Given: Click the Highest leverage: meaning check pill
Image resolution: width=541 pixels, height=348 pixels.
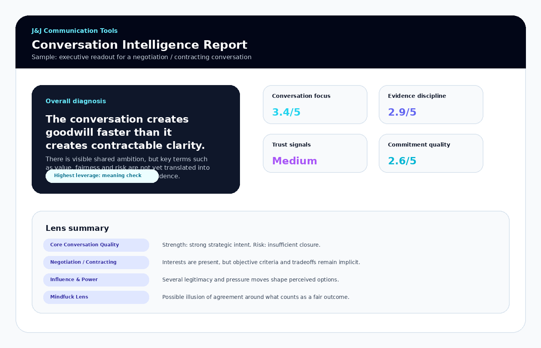Looking at the screenshot, I should coord(102,176).
